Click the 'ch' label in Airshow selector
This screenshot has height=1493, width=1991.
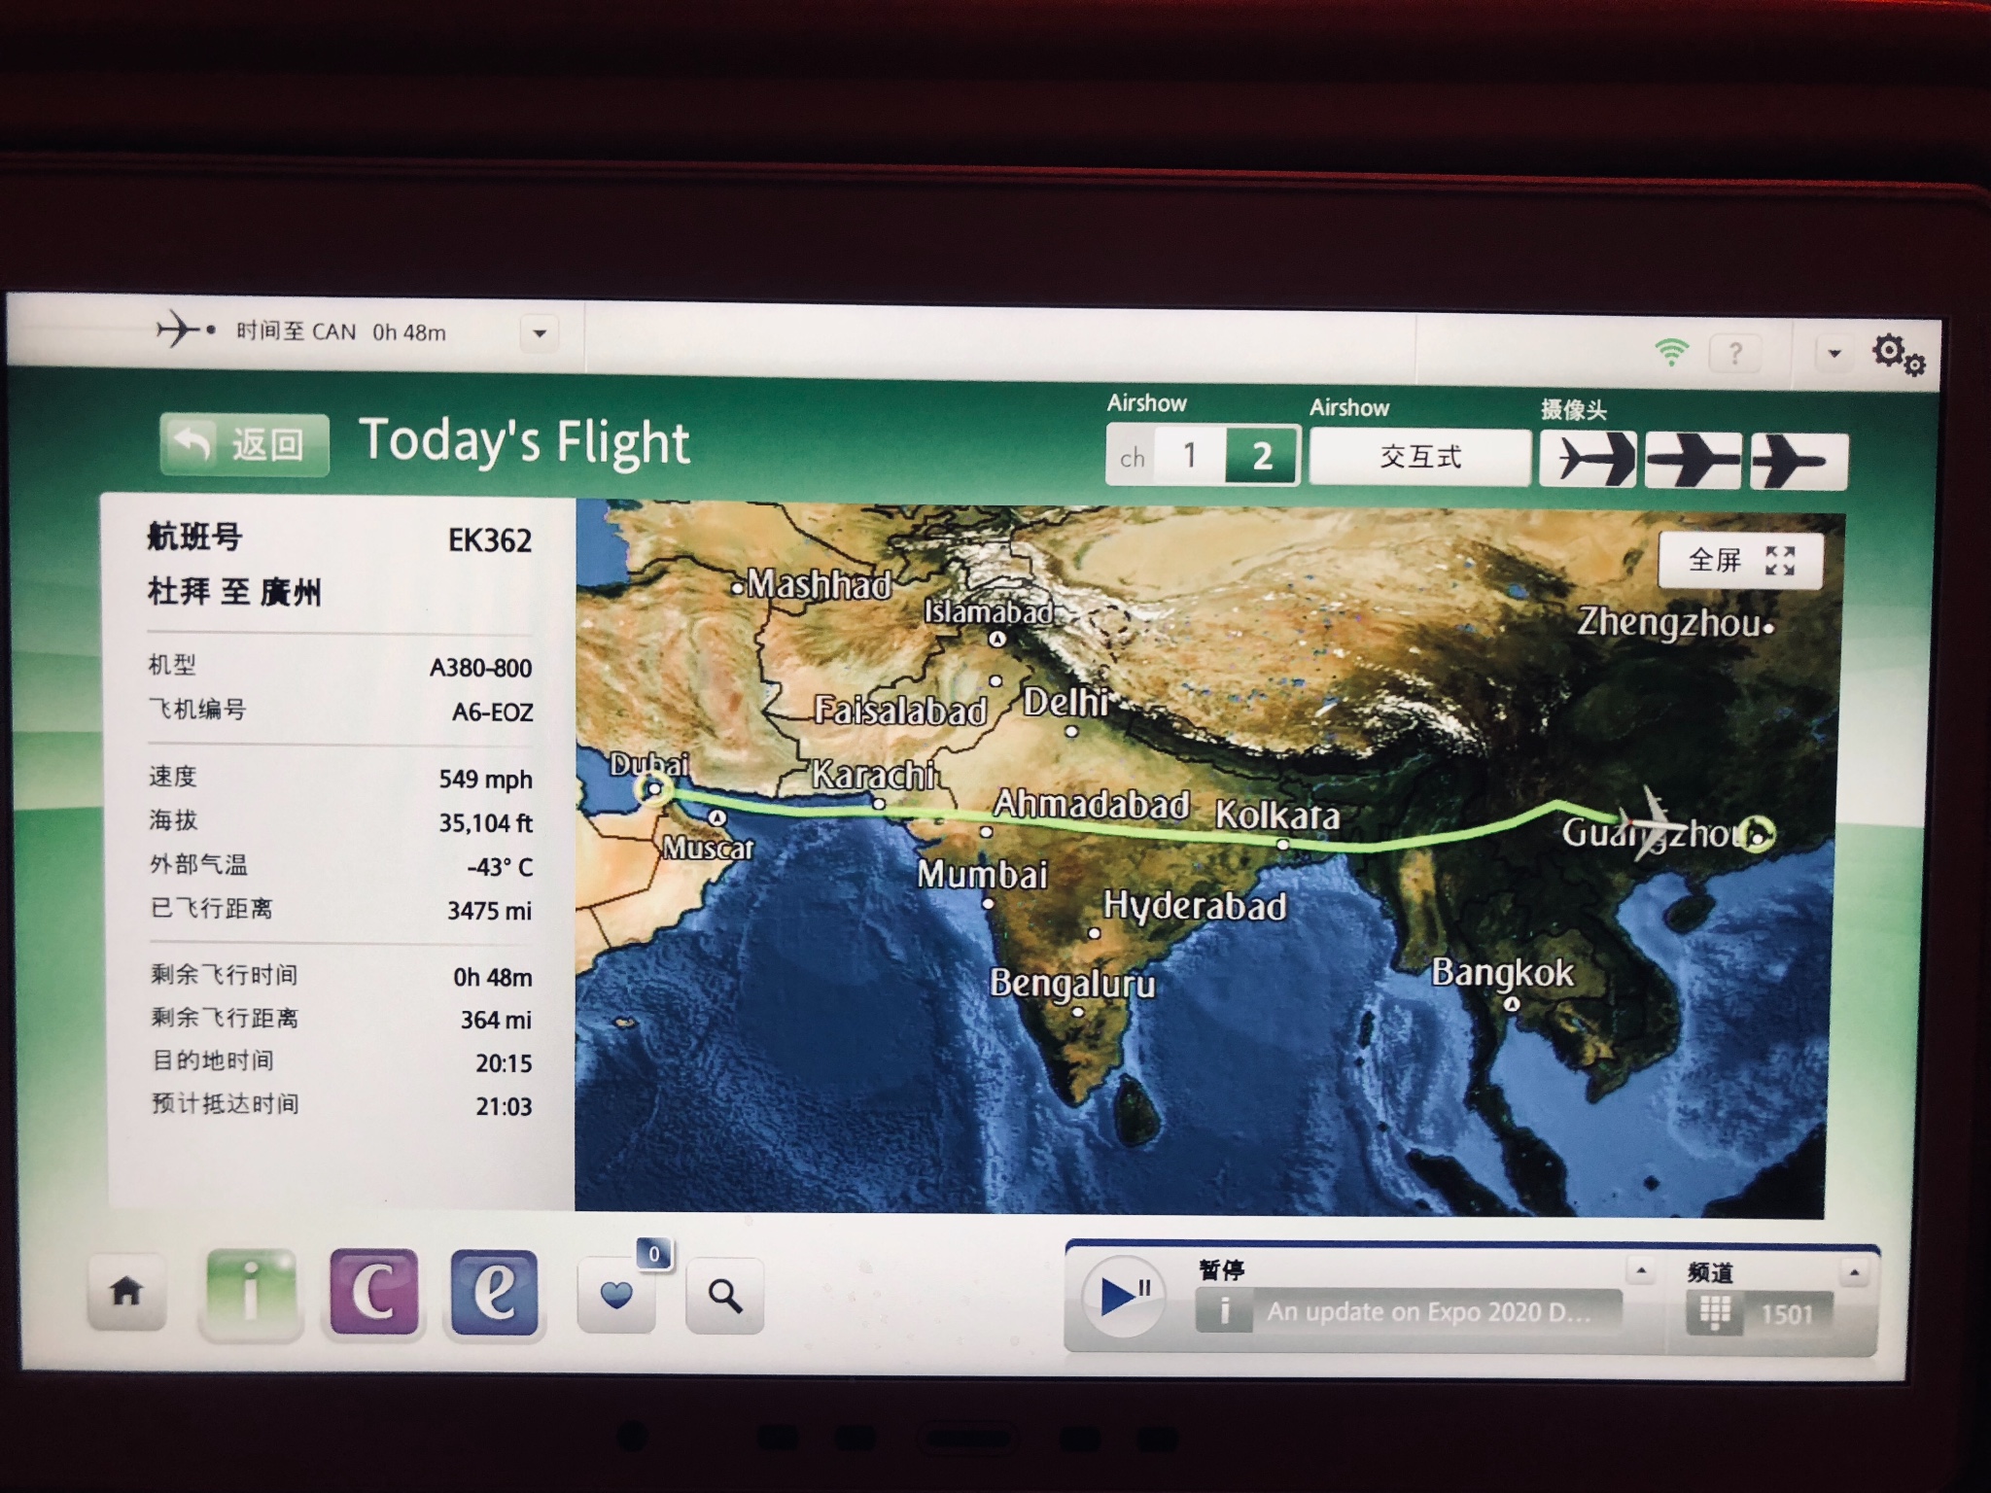[1132, 458]
